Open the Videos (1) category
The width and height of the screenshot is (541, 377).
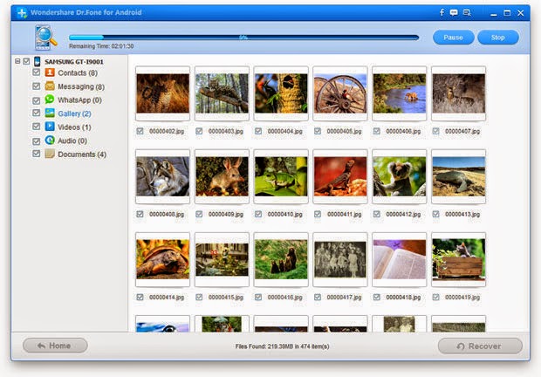coord(74,127)
